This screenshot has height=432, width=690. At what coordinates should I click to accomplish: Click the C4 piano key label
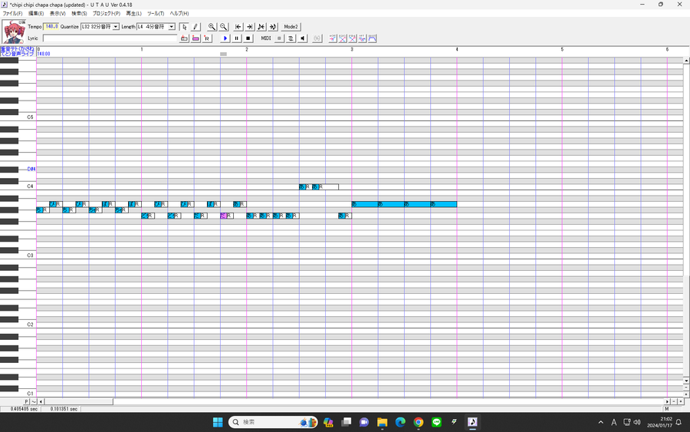[x=30, y=186]
